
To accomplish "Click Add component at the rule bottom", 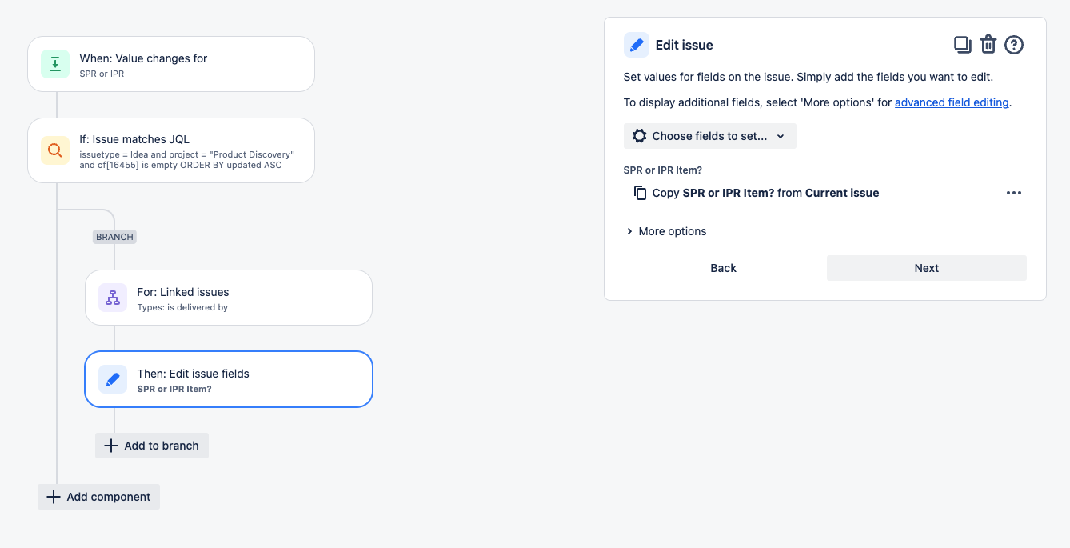I will [x=98, y=497].
